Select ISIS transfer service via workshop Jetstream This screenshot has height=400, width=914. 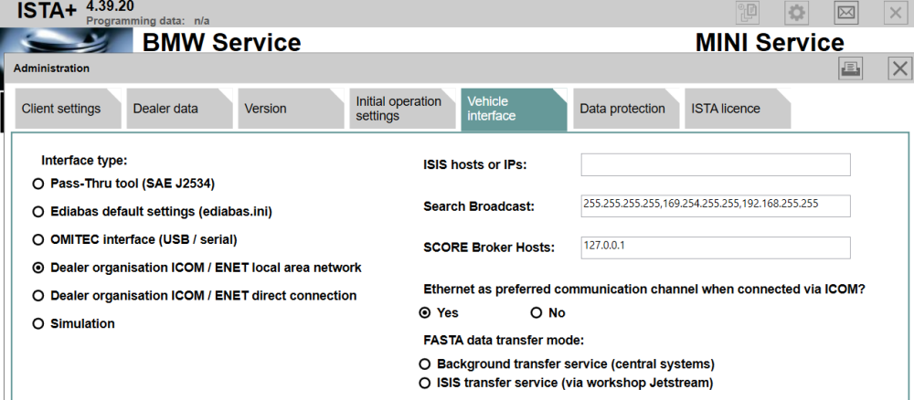tap(423, 383)
